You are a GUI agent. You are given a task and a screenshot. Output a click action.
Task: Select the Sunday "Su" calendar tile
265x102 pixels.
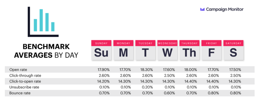101,50
